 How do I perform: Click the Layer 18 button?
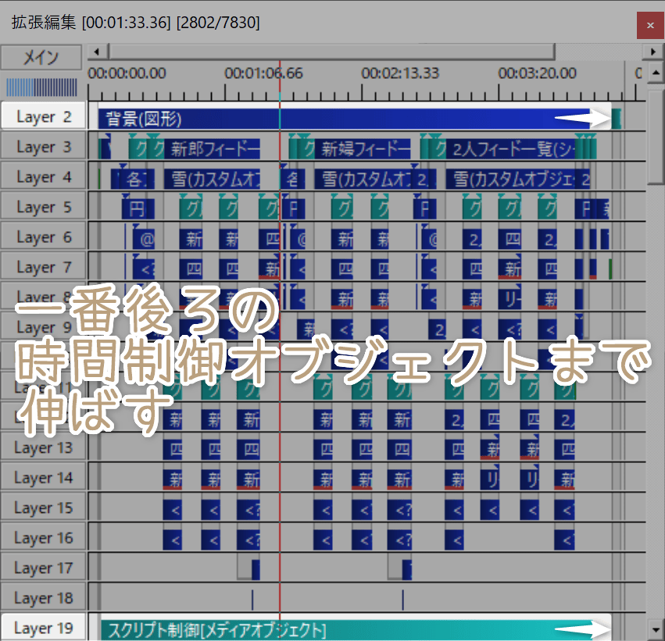(x=43, y=596)
